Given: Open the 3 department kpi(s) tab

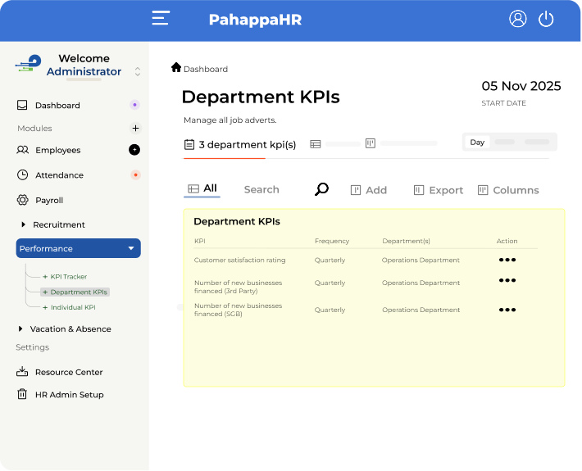Looking at the screenshot, I should tap(240, 145).
